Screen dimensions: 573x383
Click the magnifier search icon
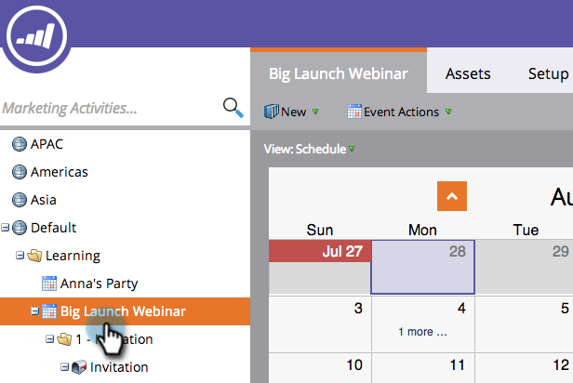[x=233, y=108]
